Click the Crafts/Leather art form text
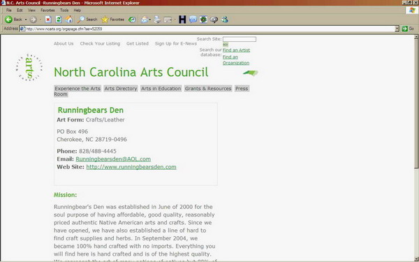The width and height of the screenshot is (419, 262). pyautogui.click(x=105, y=119)
